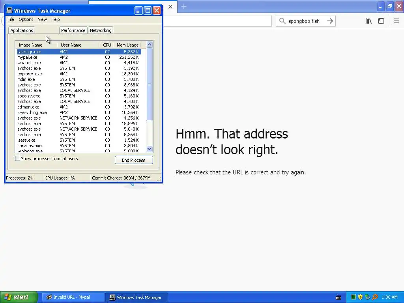Screen dimensions: 404x303
Task: Open the View menu in Task Manager
Action: coord(42,19)
